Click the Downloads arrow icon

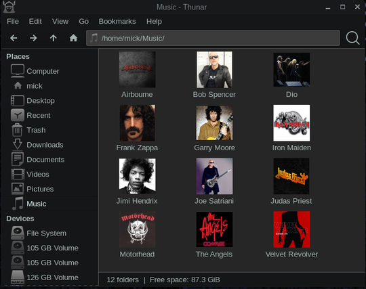(18, 144)
